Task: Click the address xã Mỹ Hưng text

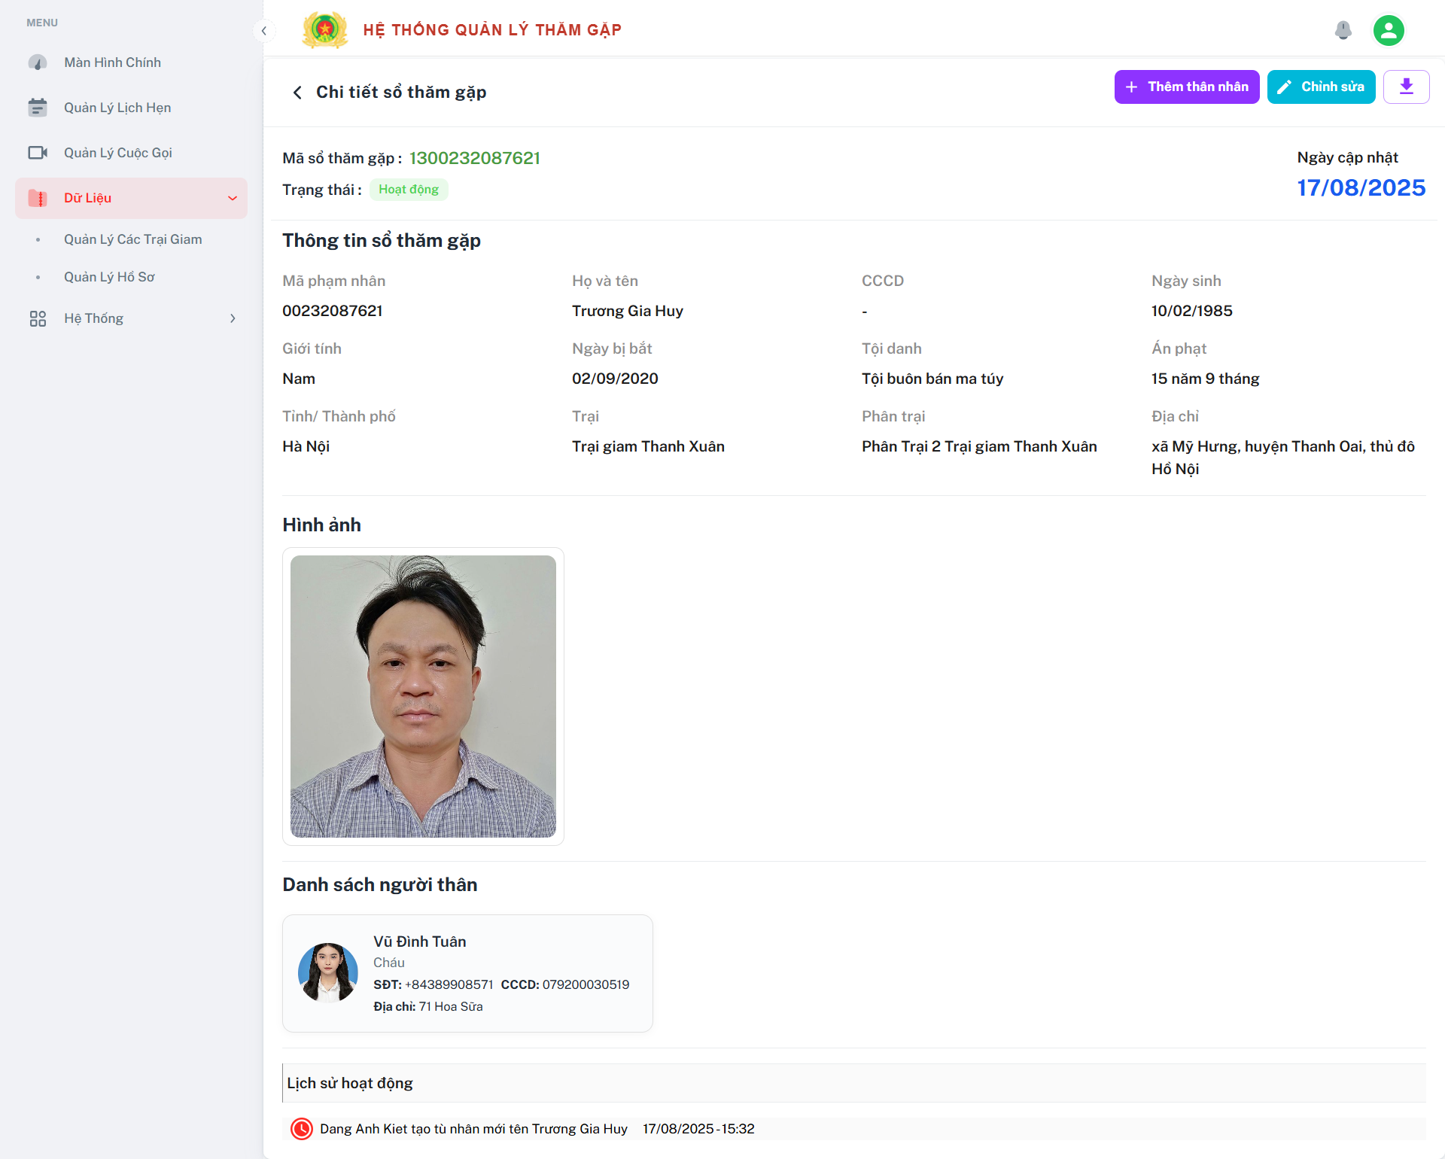Action: coord(1283,458)
